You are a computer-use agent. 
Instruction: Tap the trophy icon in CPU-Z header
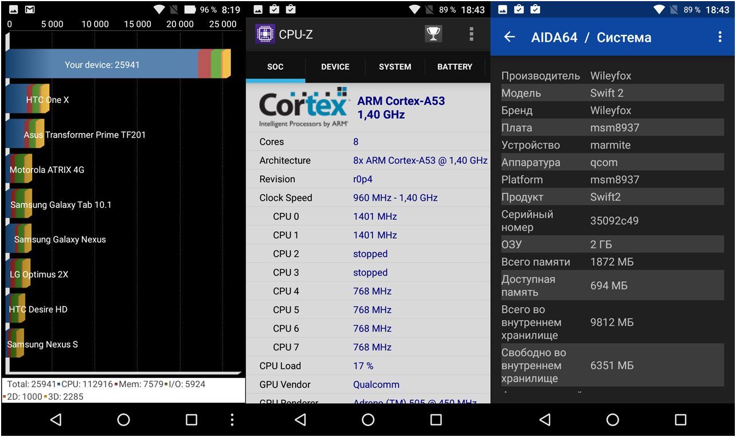point(433,34)
